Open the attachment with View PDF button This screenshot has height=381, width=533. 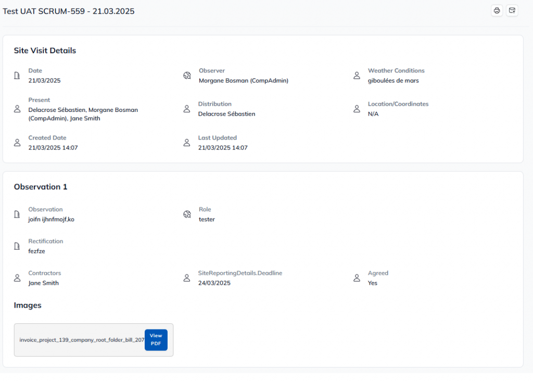pos(156,340)
